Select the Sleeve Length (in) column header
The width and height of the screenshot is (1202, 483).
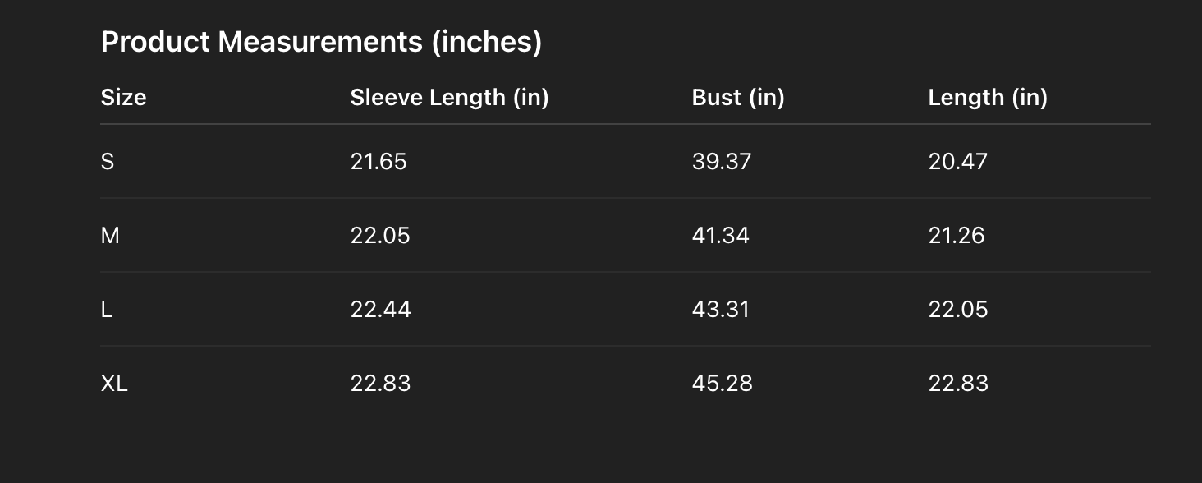(449, 98)
